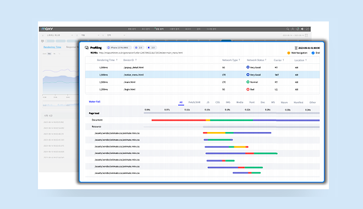The width and height of the screenshot is (363, 209).
Task: Click the first animate.min.css timing bar
Action: pos(237,133)
